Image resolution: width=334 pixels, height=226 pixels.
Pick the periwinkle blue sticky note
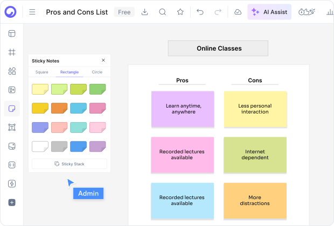coord(40,127)
